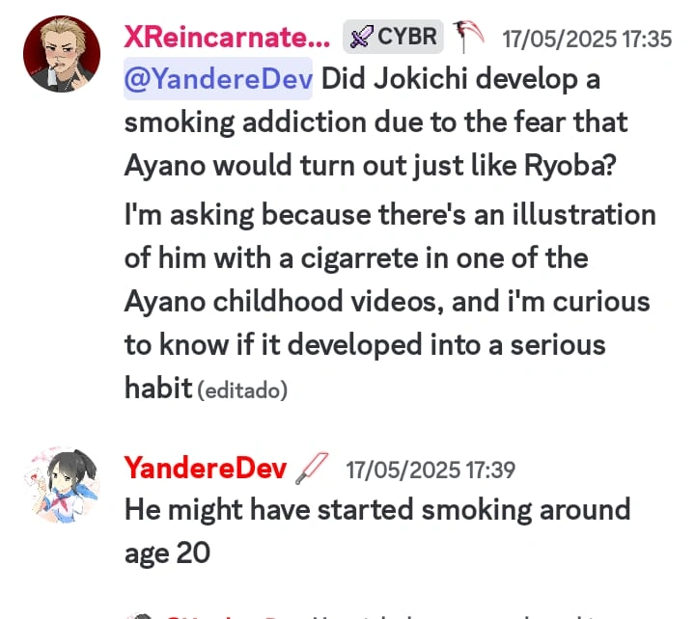Open YandereDev's profile avatar
The height and width of the screenshot is (619, 695).
tap(62, 485)
